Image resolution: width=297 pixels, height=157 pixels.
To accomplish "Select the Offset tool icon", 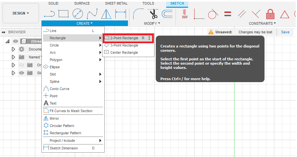I will tap(167, 14).
